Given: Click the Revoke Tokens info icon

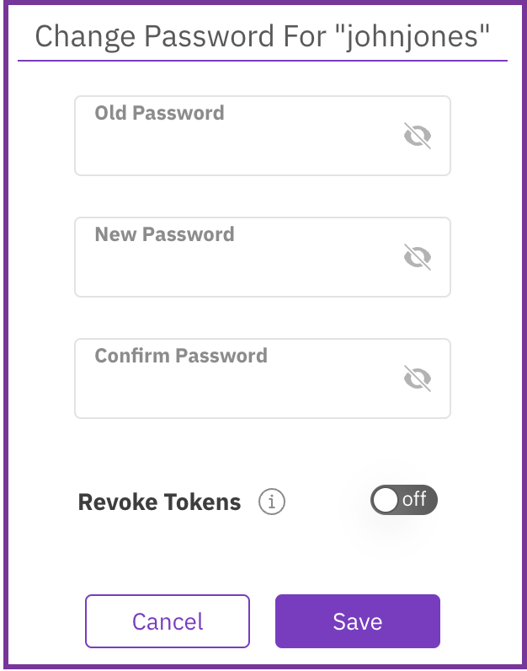Looking at the screenshot, I should [x=271, y=502].
